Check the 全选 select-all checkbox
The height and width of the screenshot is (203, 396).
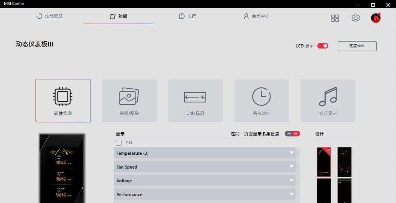pos(119,142)
